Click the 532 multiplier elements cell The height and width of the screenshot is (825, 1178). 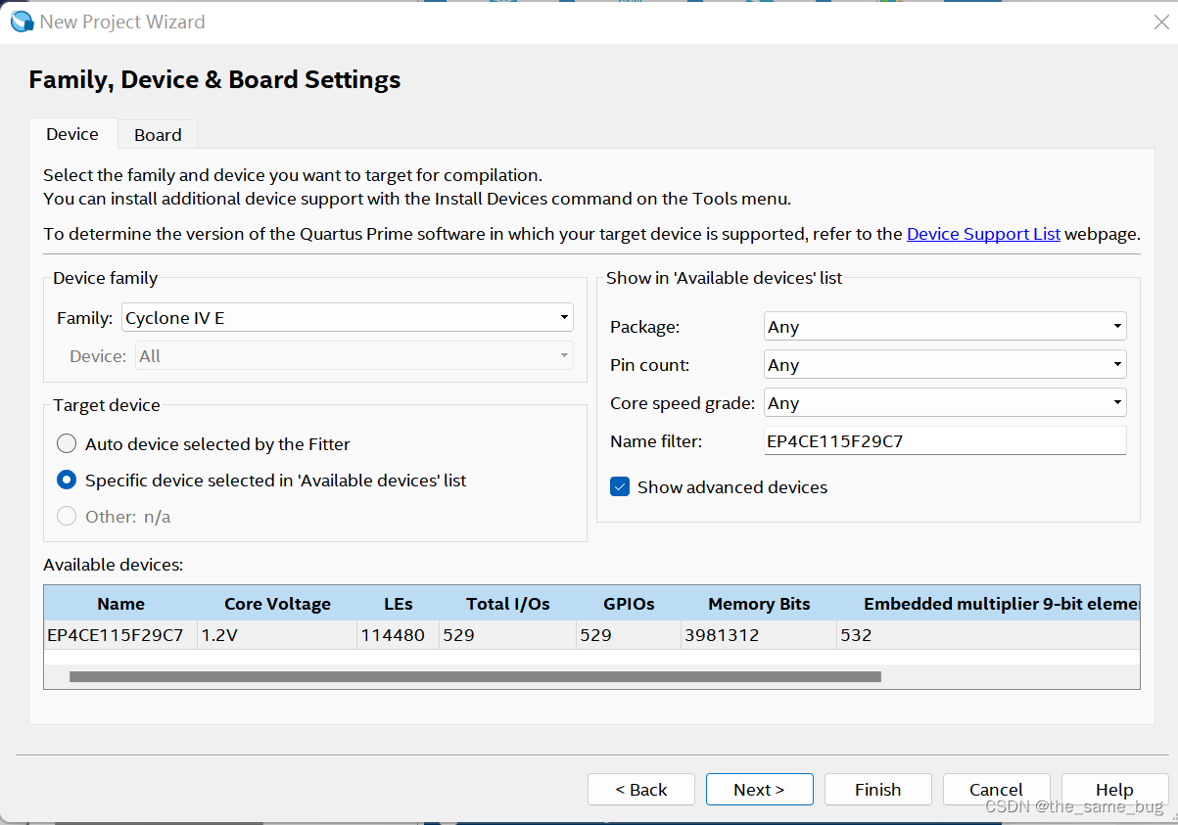point(988,634)
